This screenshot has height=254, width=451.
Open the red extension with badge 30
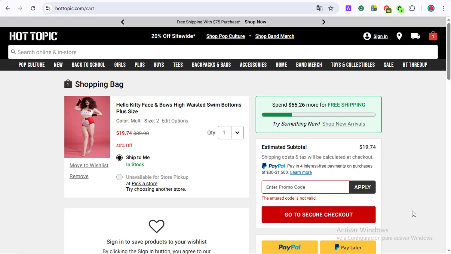coord(387,9)
